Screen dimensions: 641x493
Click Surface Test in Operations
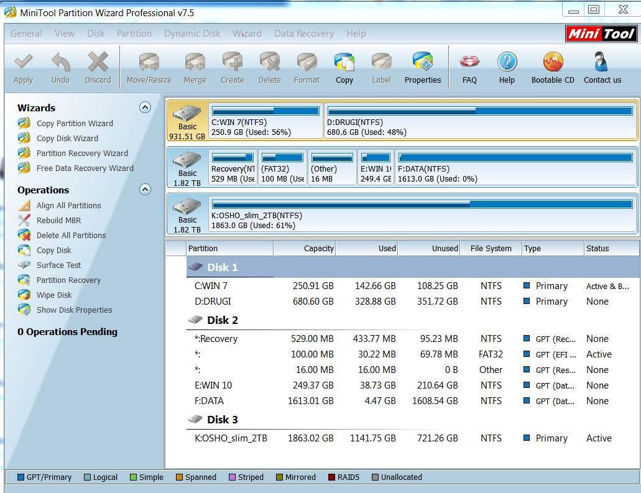[58, 265]
